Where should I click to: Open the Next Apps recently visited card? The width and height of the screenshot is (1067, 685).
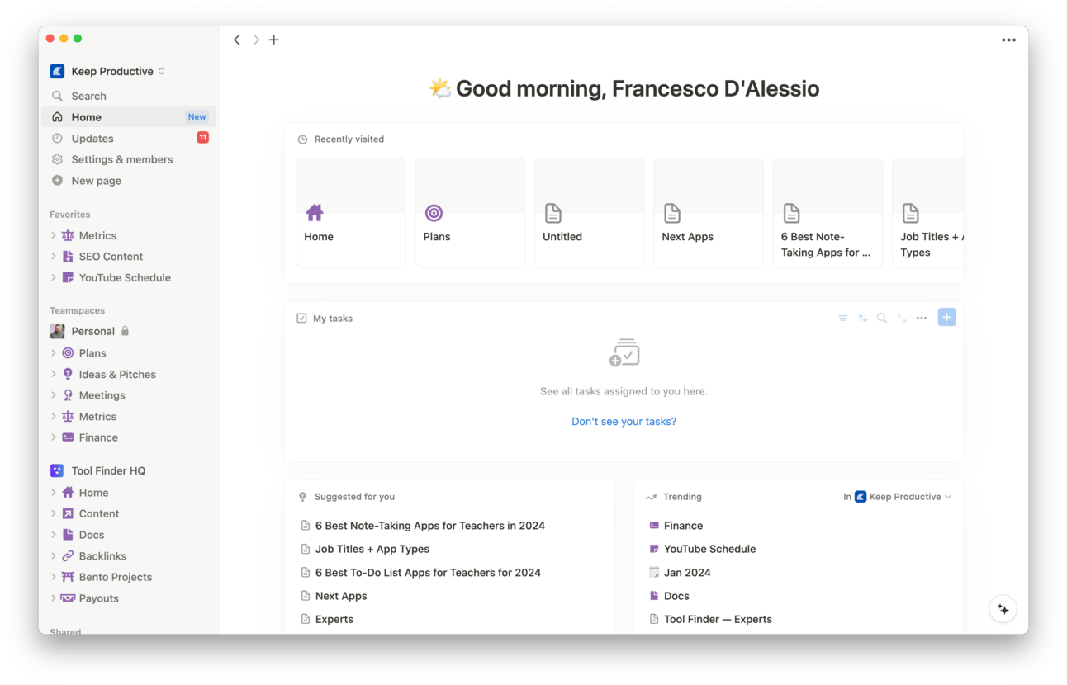tap(709, 213)
